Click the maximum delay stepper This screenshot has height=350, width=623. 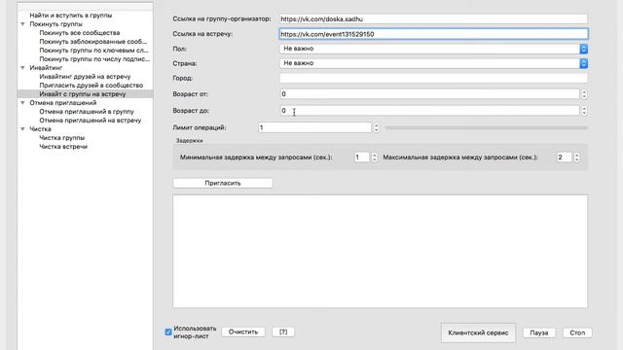click(577, 157)
